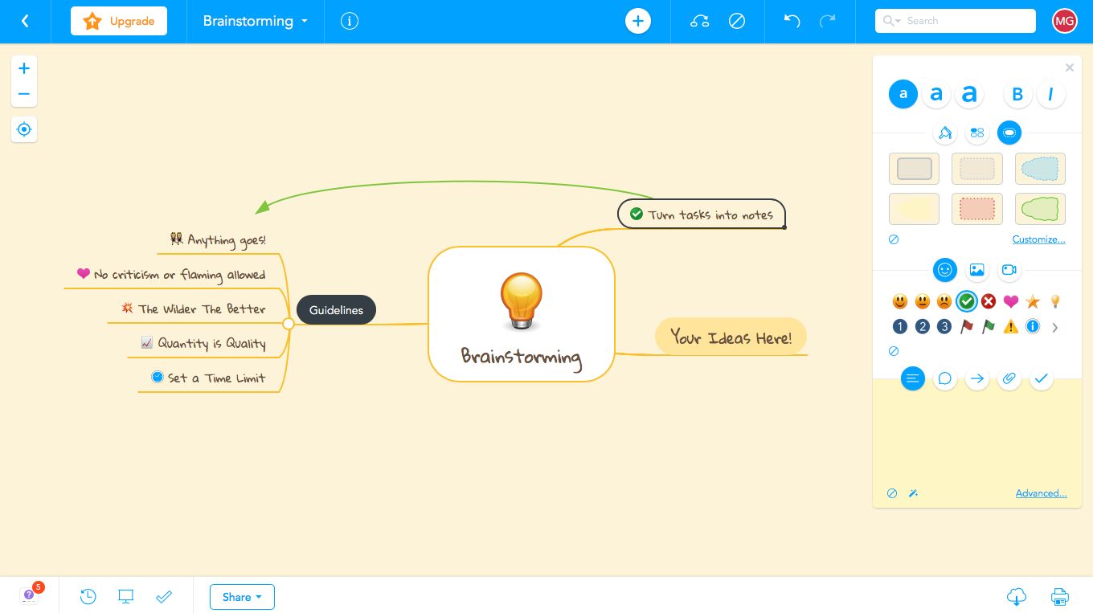Choose the blue cloud boundary swatch

click(x=1040, y=169)
